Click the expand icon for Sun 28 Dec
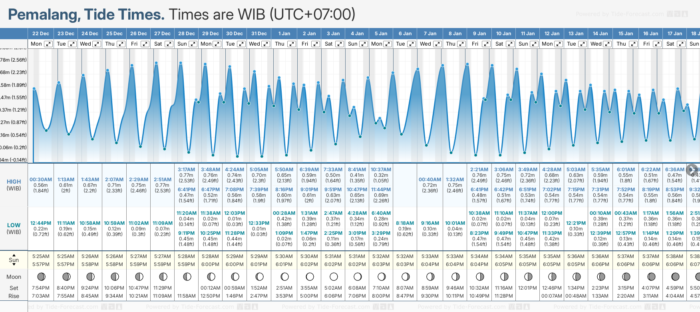 tap(193, 44)
